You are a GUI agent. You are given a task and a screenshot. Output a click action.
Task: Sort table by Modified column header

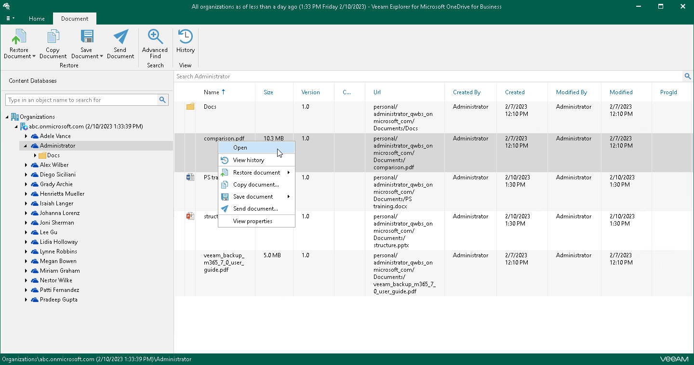621,92
